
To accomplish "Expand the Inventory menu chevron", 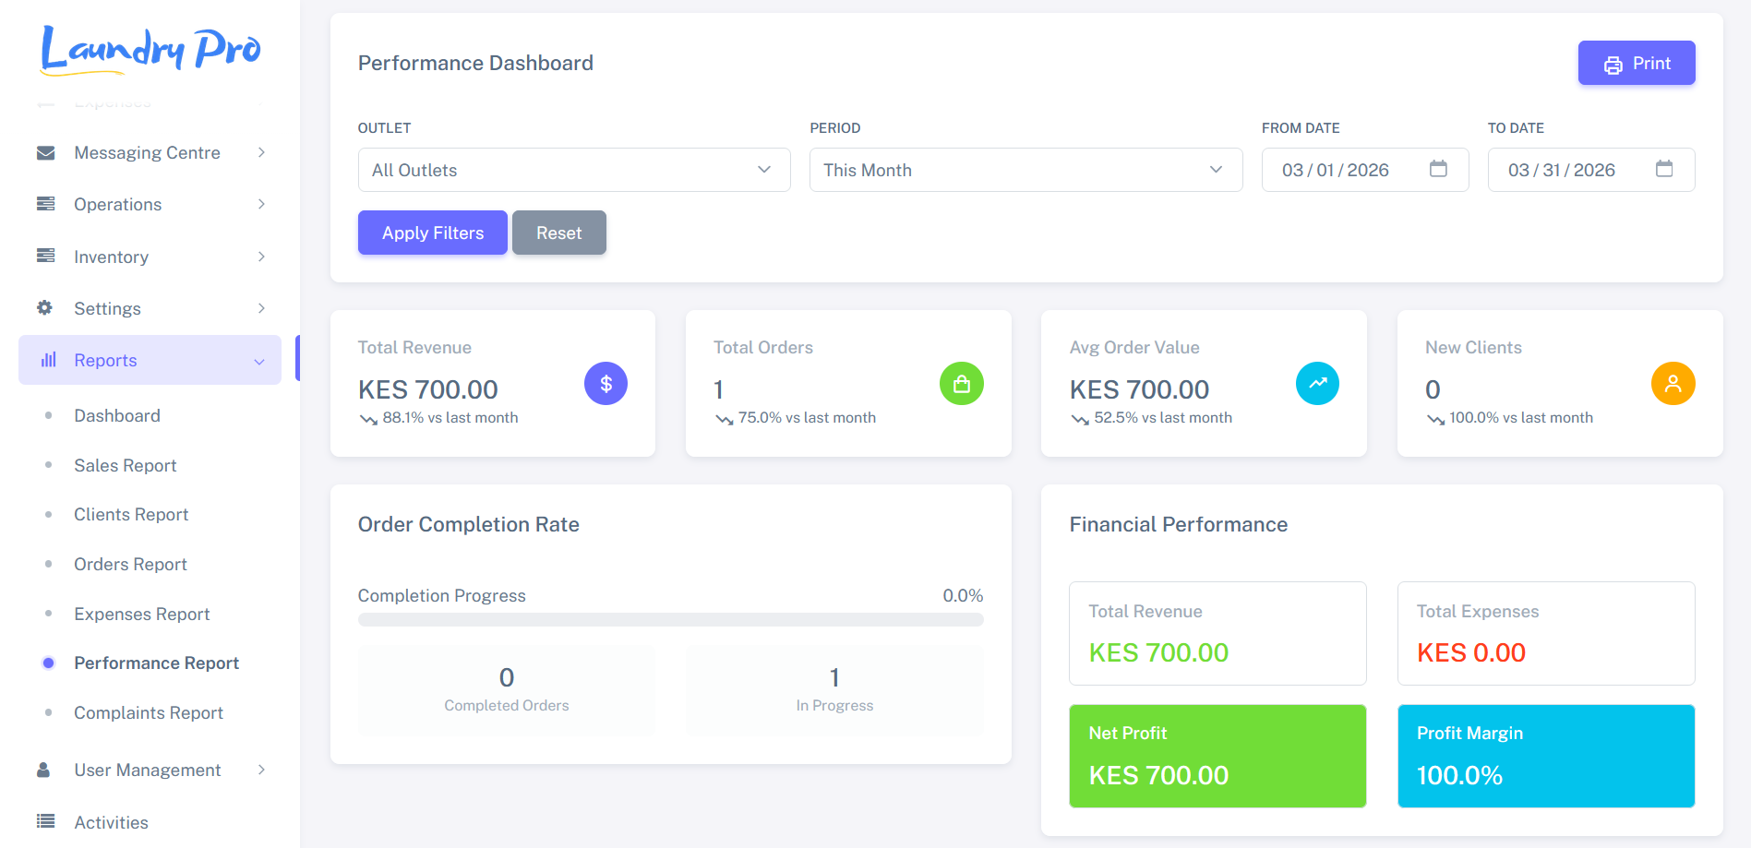I will point(261,257).
